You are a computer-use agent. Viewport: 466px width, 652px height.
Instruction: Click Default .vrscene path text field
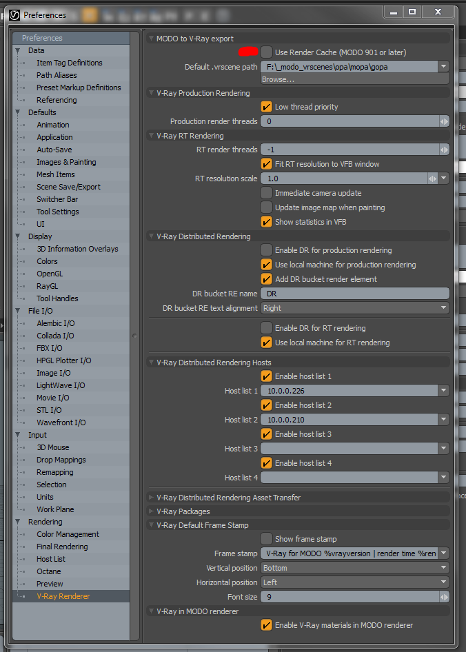tap(349, 67)
